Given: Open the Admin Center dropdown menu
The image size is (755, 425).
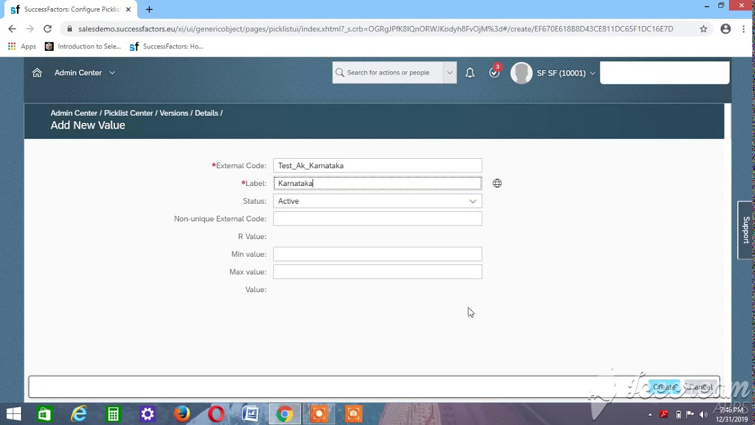Looking at the screenshot, I should pos(84,73).
